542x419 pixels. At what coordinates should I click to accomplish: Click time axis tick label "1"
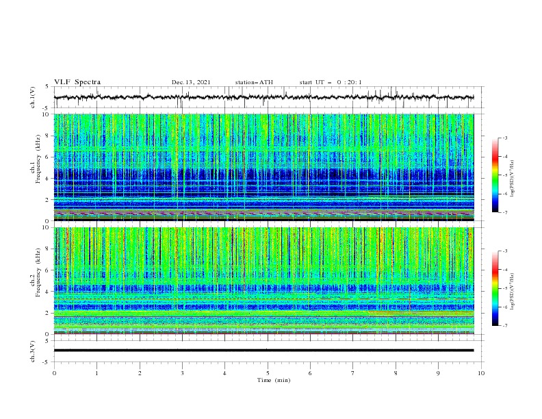[96, 373]
